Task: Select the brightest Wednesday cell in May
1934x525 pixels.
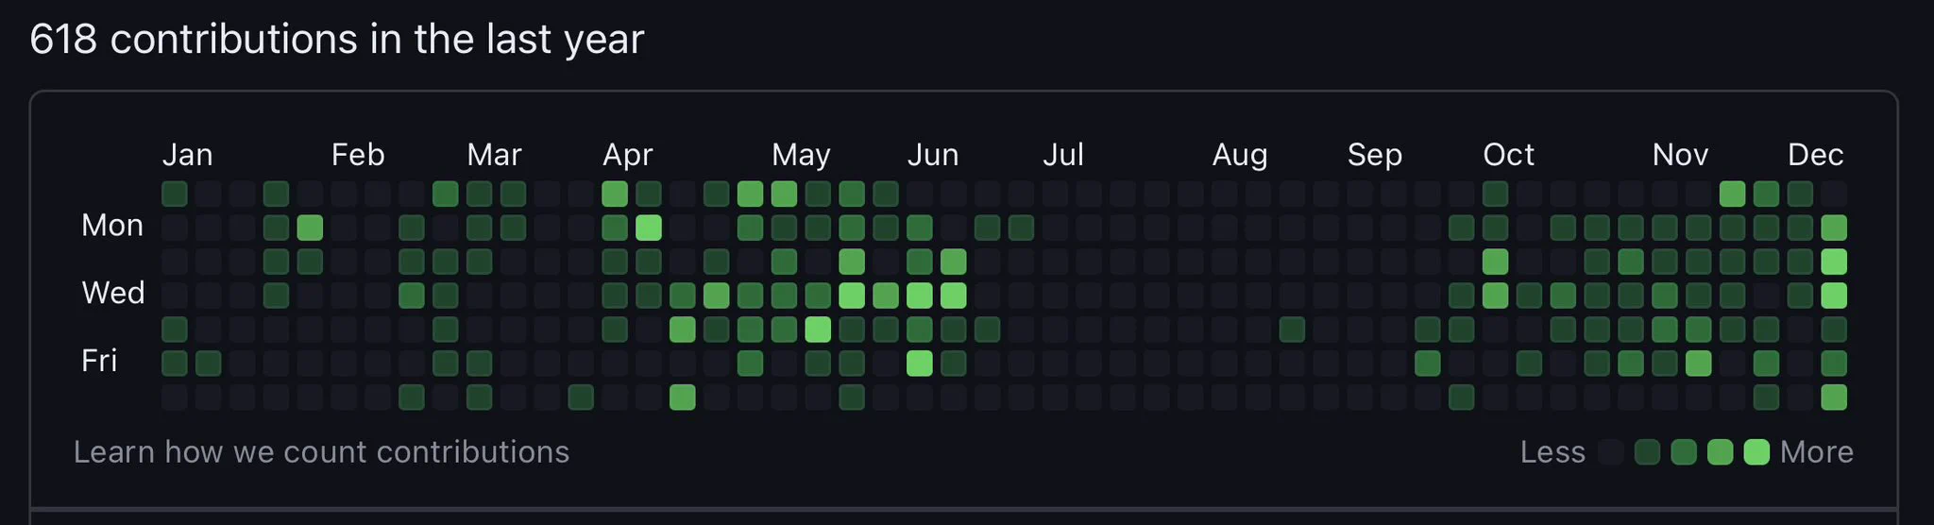Action: 852,296
